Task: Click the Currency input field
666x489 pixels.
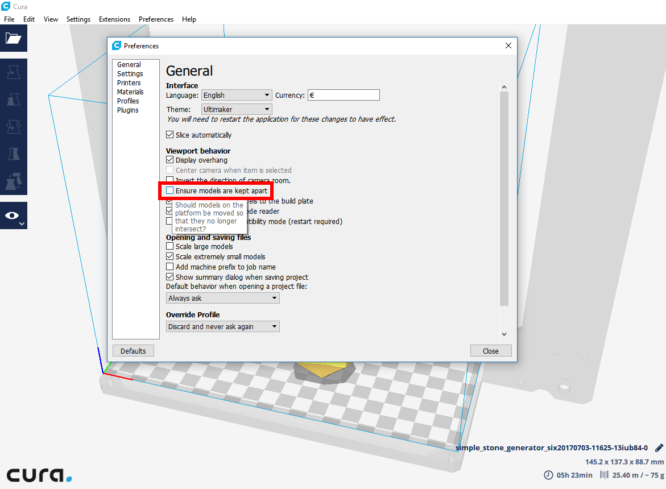Action: [x=344, y=95]
